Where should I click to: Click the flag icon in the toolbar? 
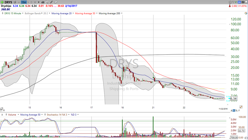coord(233,2)
